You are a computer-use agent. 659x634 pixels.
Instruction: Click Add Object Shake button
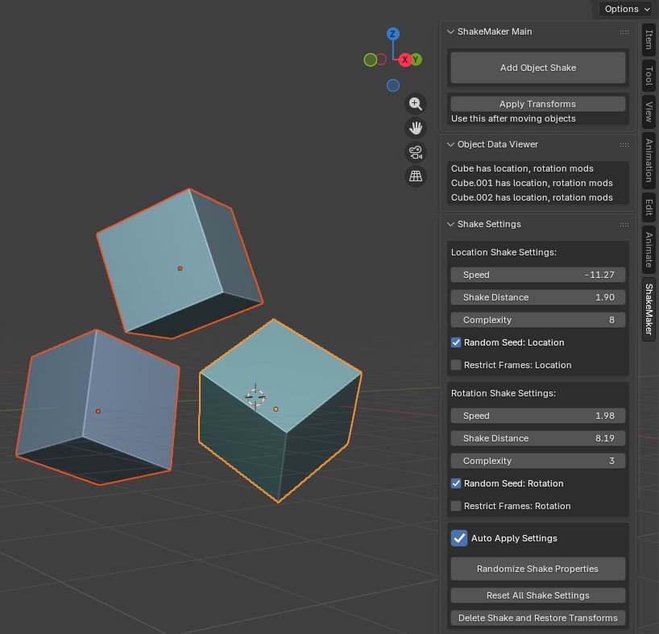click(x=538, y=68)
